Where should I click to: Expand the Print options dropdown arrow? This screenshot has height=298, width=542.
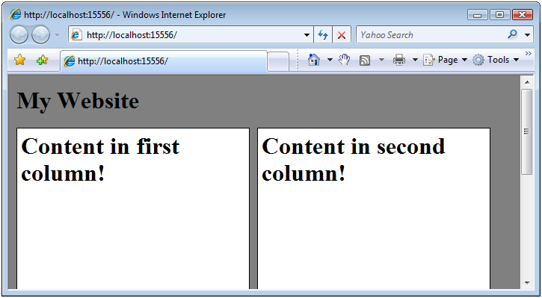click(x=415, y=60)
